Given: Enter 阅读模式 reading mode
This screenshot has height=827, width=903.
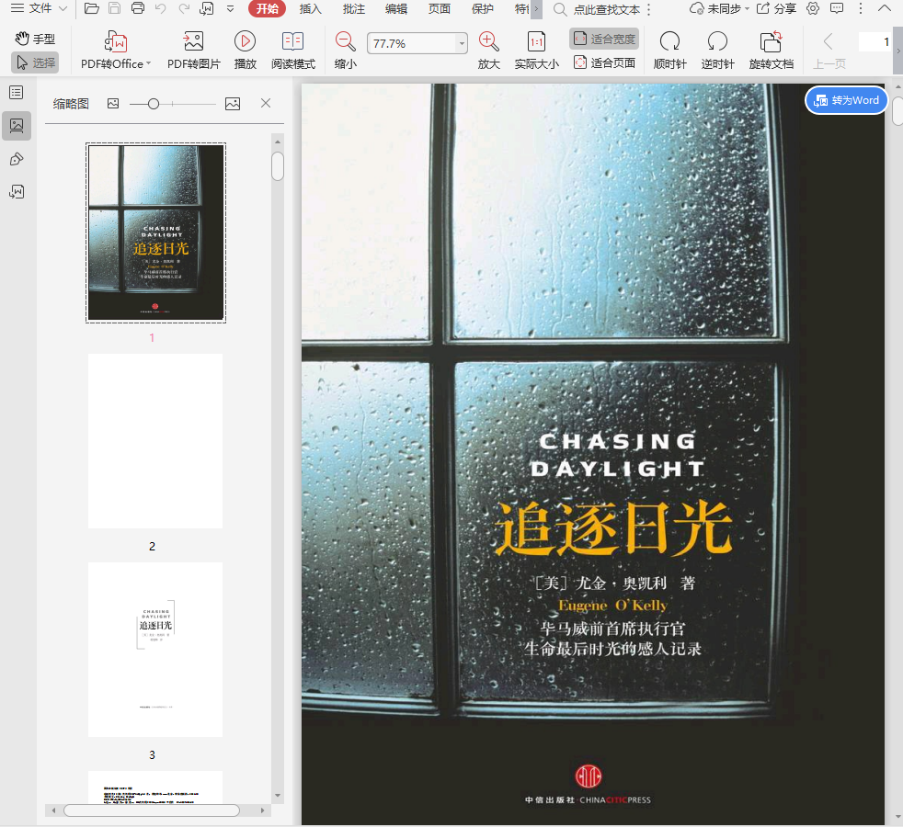Looking at the screenshot, I should (x=292, y=42).
